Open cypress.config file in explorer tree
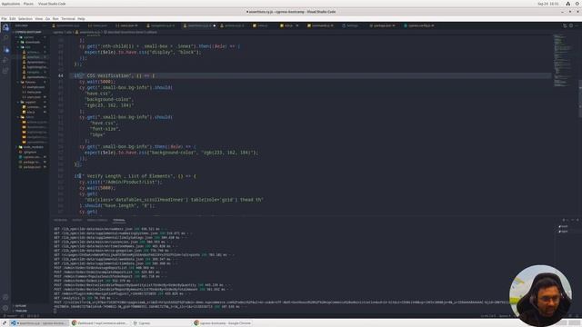The height and width of the screenshot is (327, 582). click(x=32, y=157)
